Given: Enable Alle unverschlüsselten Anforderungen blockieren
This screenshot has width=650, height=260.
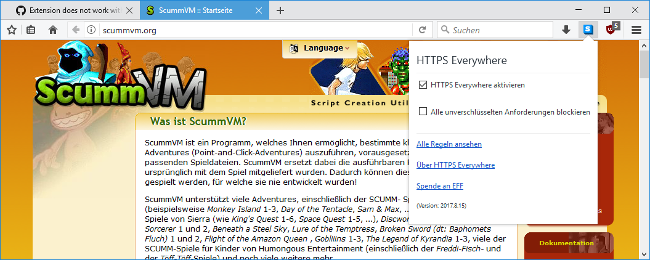Looking at the screenshot, I should [423, 112].
